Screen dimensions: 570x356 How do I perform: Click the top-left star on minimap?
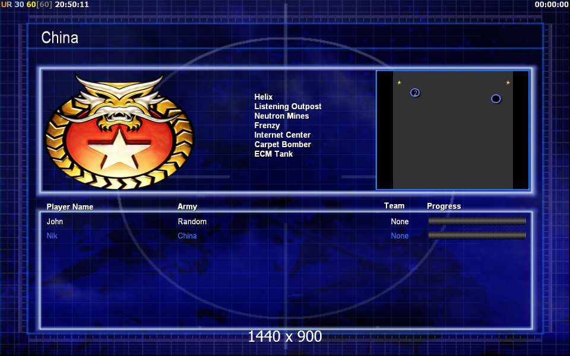399,83
